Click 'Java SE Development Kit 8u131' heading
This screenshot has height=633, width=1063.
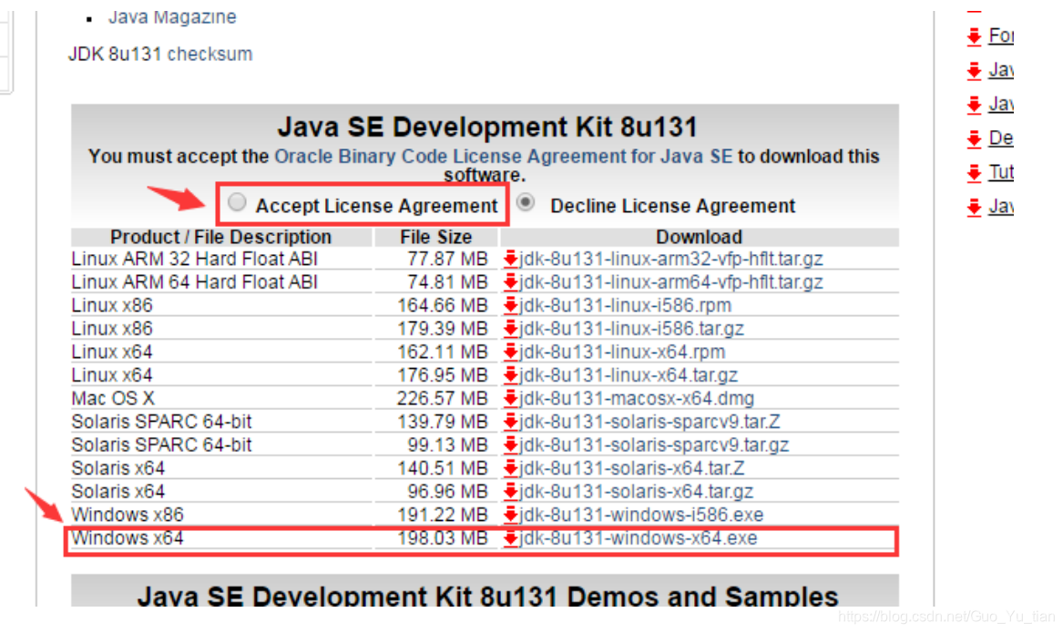(487, 127)
